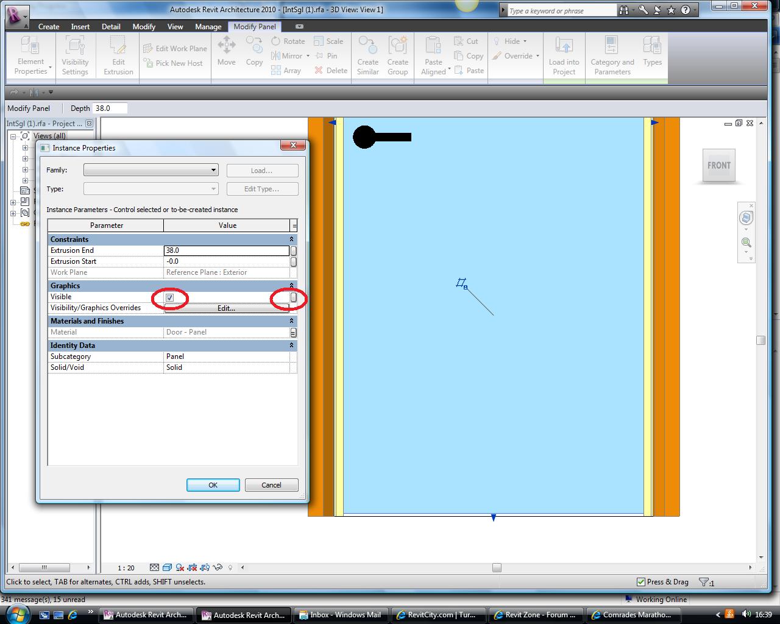The image size is (780, 624).
Task: Open family Types dialog
Action: pos(652,51)
